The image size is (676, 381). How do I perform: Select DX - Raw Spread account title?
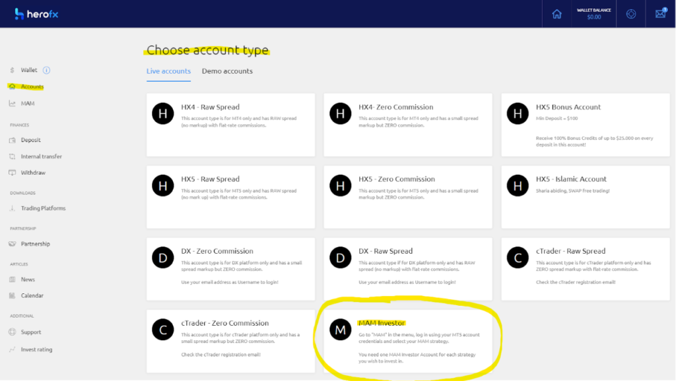(x=386, y=251)
